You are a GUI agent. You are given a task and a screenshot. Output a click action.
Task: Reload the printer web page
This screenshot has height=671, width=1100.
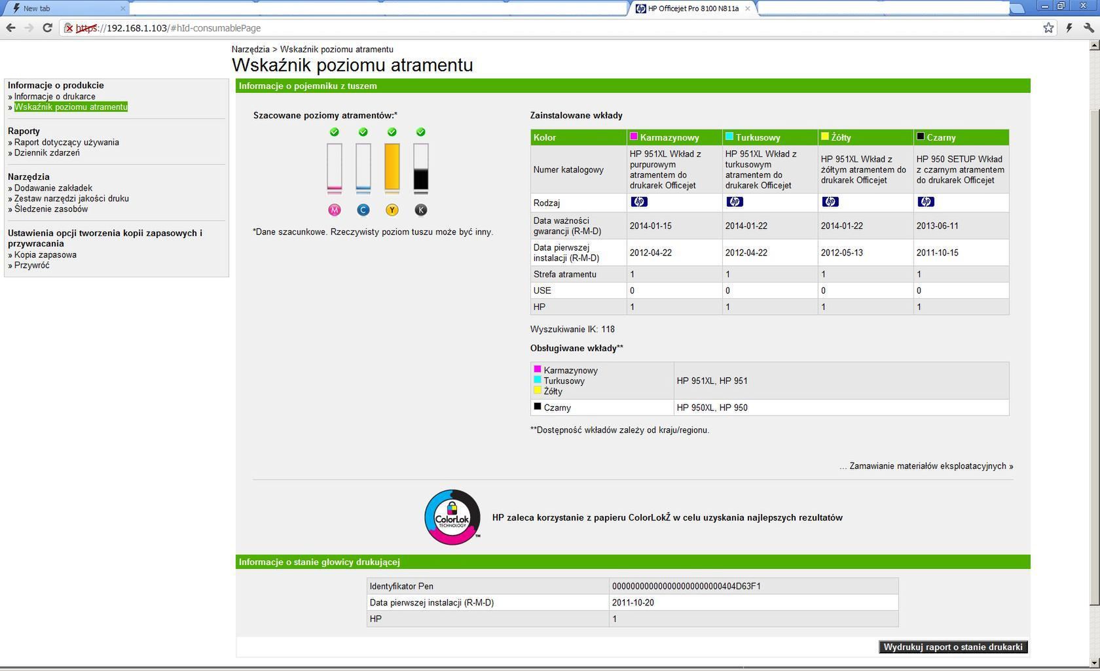[x=47, y=28]
